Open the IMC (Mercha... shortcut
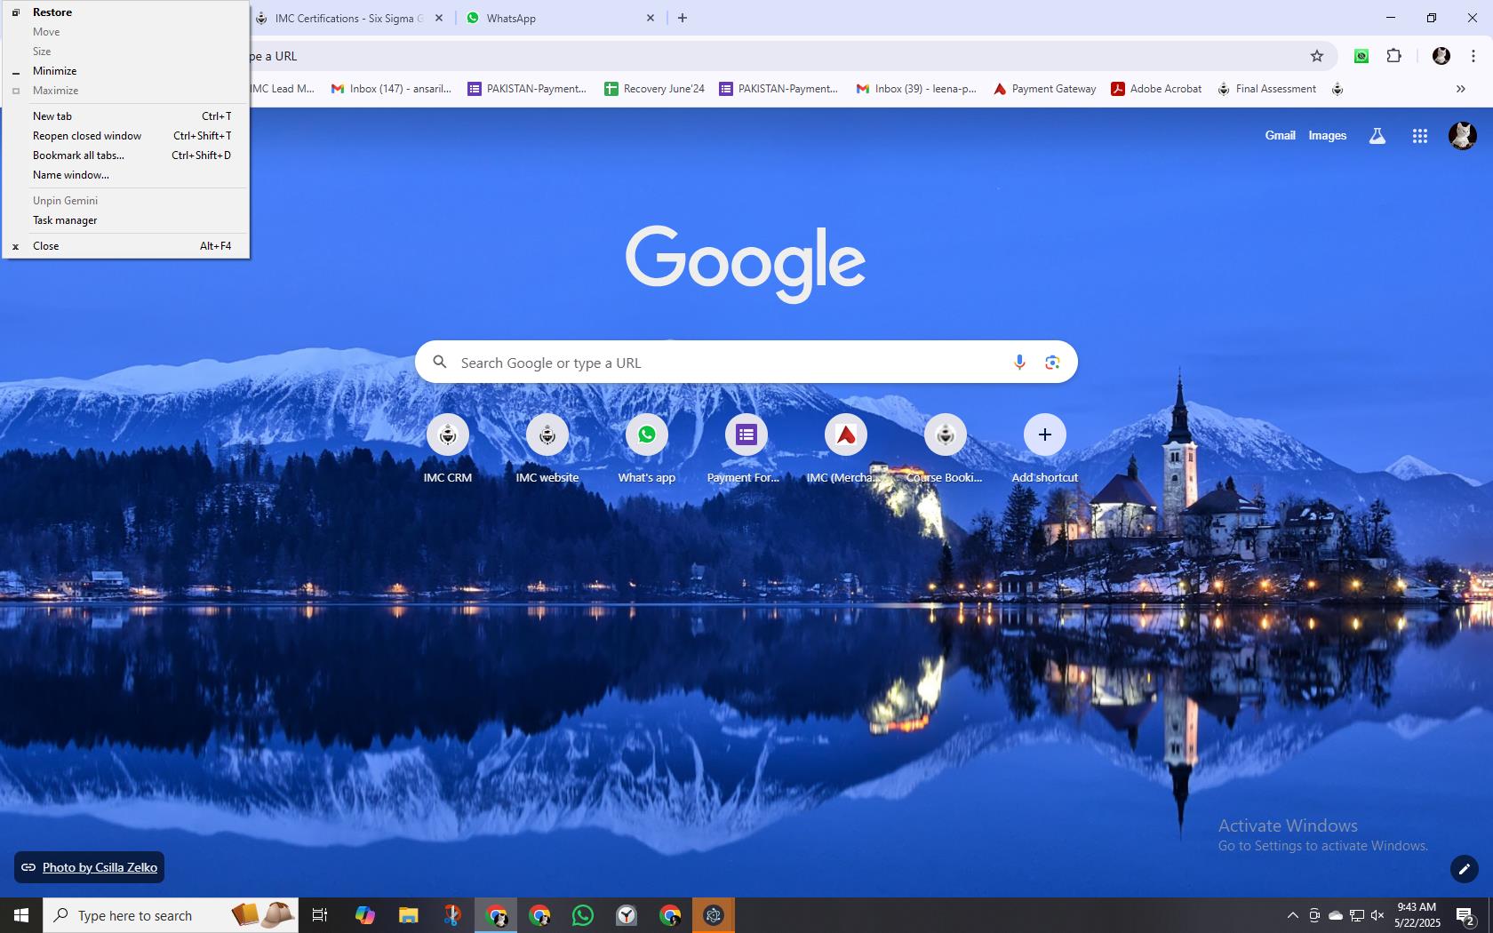 pos(846,450)
